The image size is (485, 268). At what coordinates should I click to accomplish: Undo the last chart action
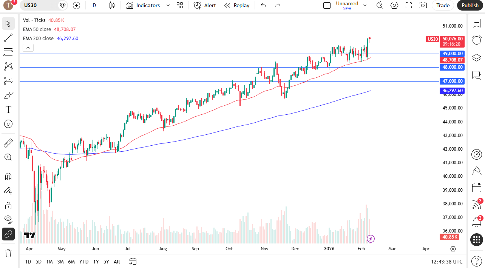264,5
